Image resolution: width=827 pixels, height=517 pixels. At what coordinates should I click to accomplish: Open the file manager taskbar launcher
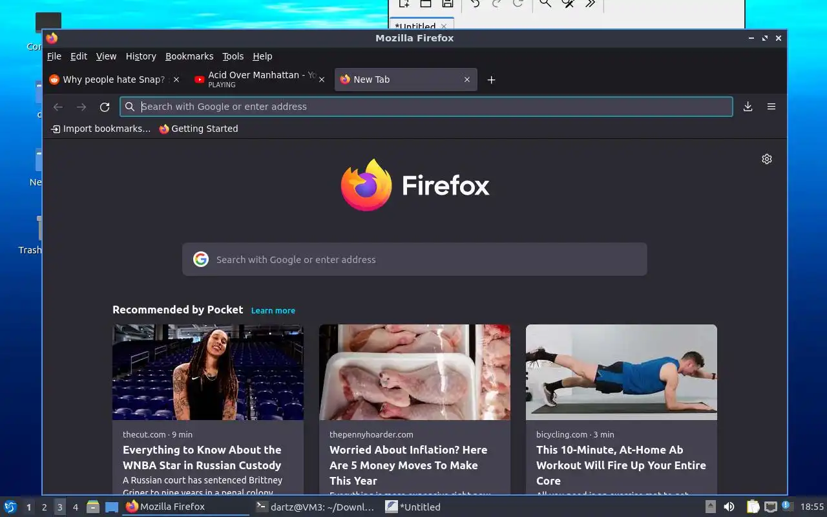93,507
